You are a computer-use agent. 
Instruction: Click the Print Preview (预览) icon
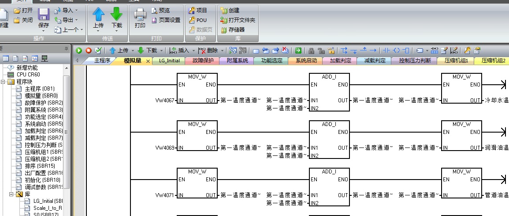154,10
